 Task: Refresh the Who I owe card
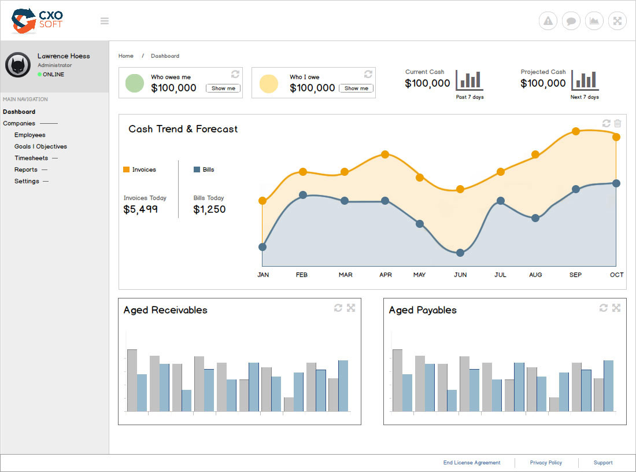[x=368, y=74]
